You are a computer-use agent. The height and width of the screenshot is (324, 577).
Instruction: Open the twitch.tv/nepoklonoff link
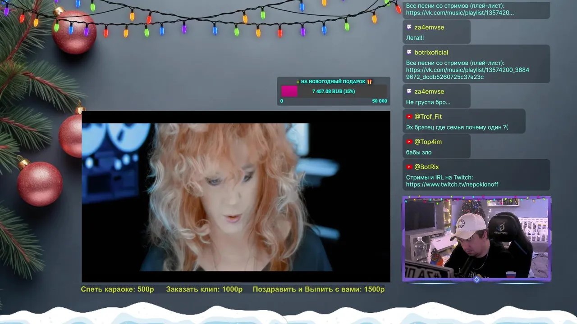tap(452, 184)
